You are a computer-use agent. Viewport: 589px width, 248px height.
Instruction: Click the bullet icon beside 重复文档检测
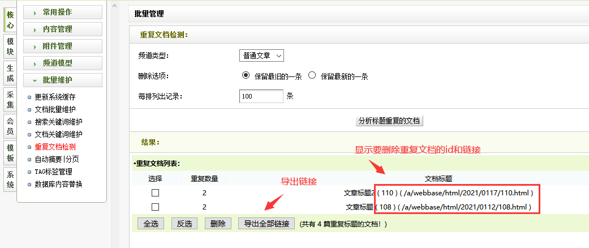[29, 147]
